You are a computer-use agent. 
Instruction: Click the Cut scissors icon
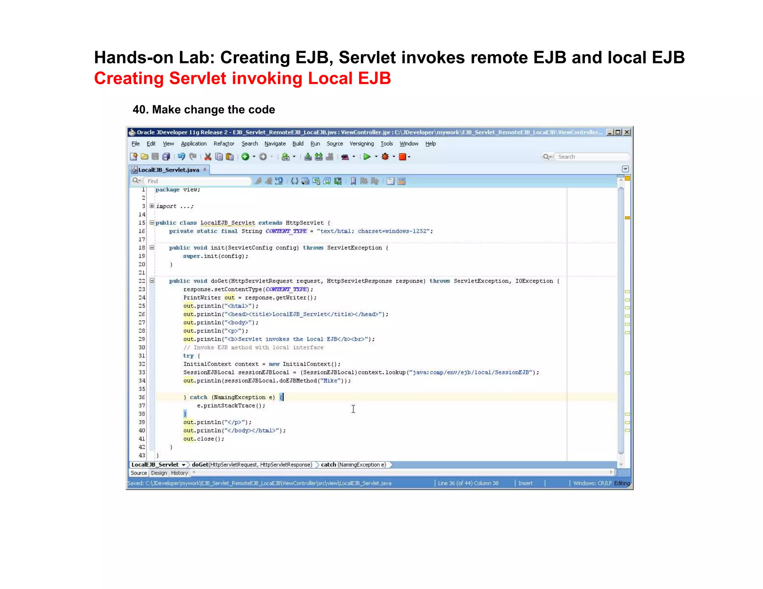click(x=208, y=157)
